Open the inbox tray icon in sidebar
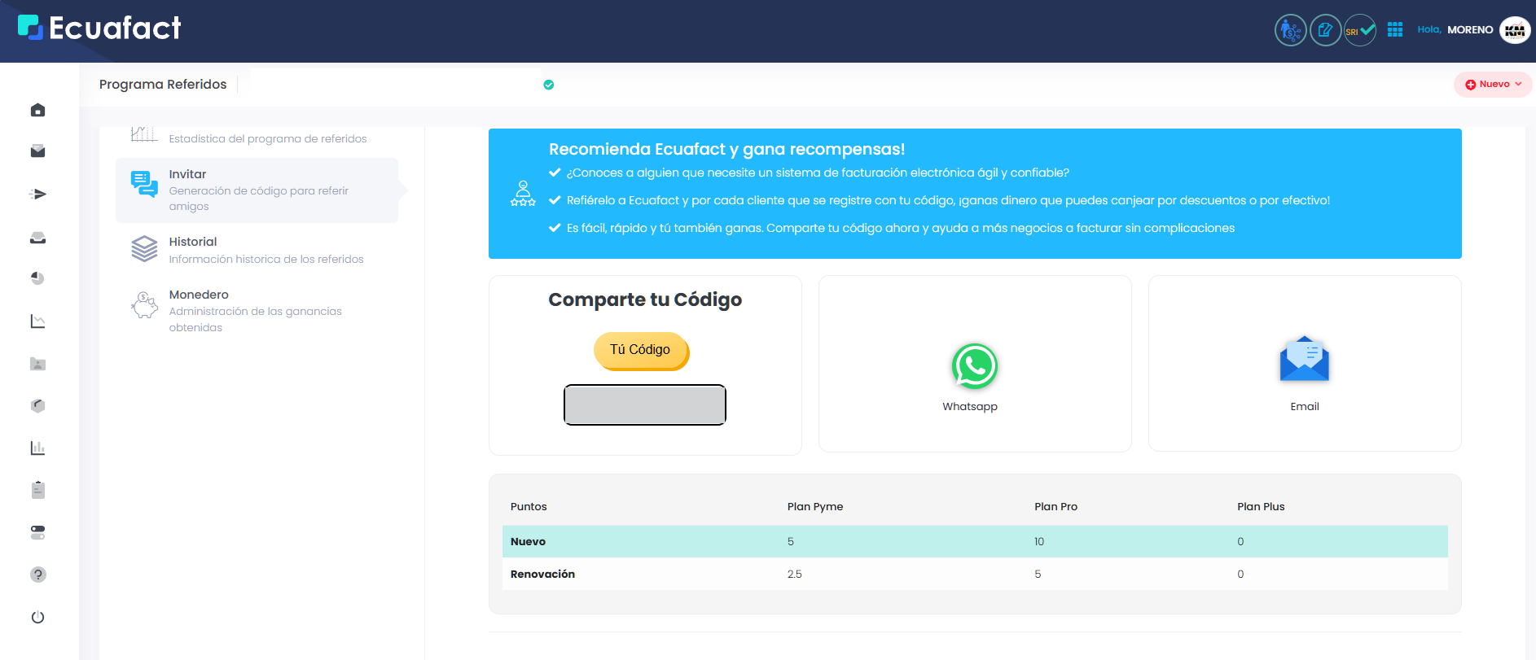This screenshot has height=660, width=1536. coord(37,238)
